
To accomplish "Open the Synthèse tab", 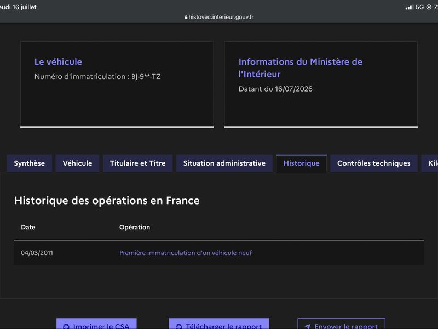I will [30, 163].
